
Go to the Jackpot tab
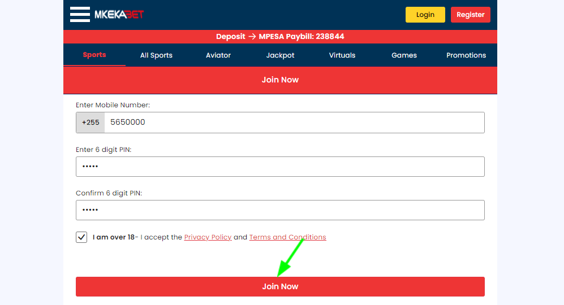[280, 55]
